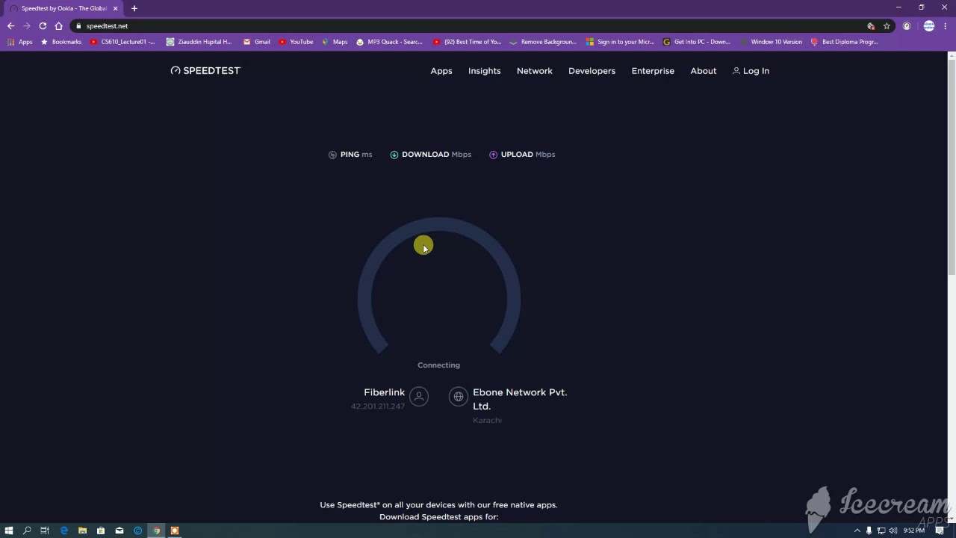Screen dimensions: 956x538
Task: Open the Gmail bookmark
Action: coord(257,42)
